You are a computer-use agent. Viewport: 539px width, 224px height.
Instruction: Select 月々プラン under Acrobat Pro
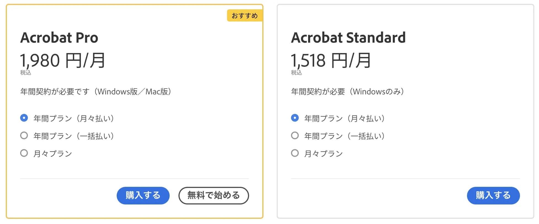tap(24, 153)
